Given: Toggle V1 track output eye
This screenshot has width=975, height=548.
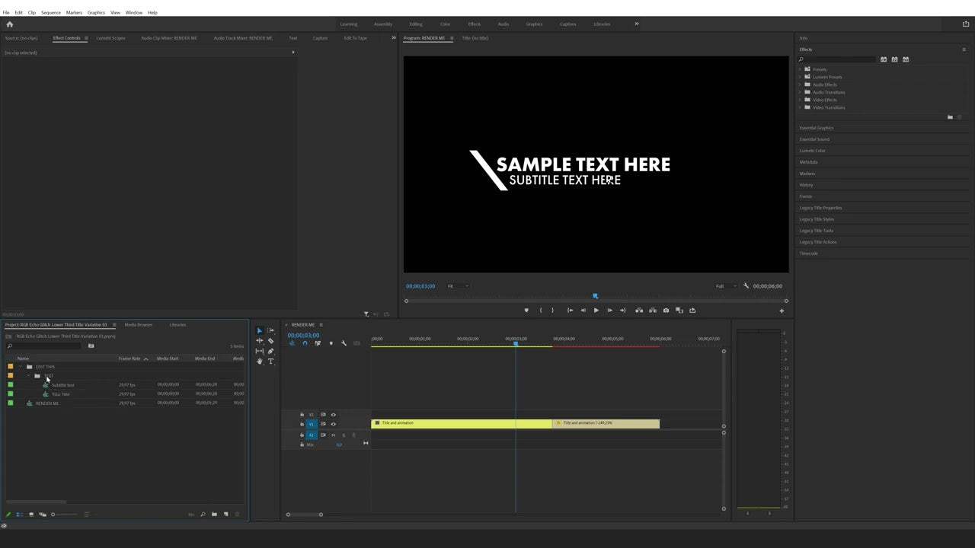Looking at the screenshot, I should pos(333,424).
